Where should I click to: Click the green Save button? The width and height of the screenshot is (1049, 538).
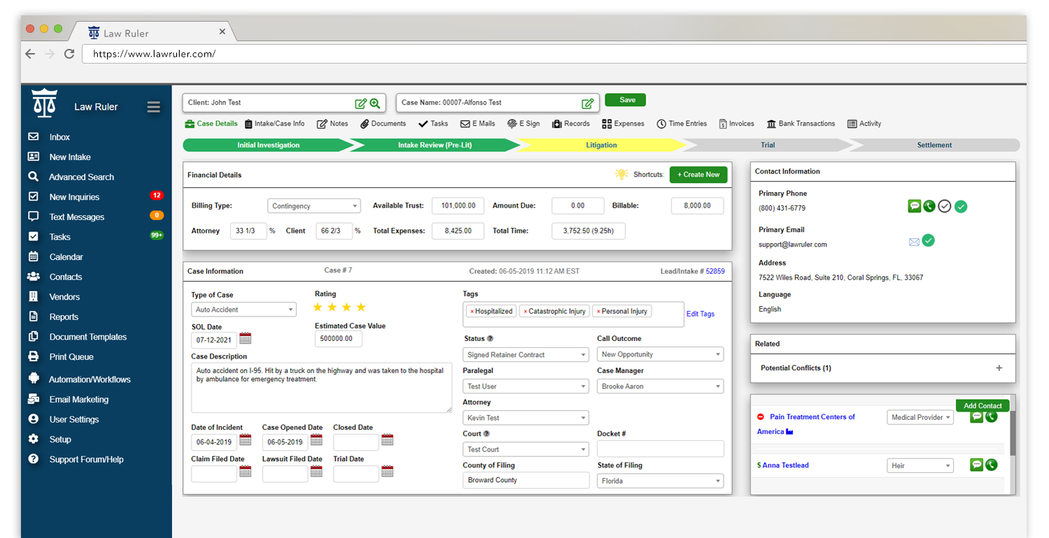pyautogui.click(x=625, y=100)
